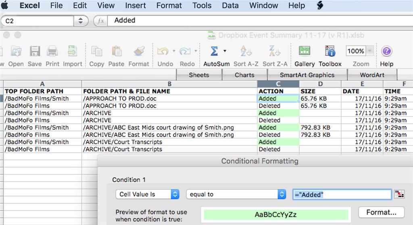Screen dimensions: 413x225
Task: Click the formula bar showing Added
Action: [261, 20]
